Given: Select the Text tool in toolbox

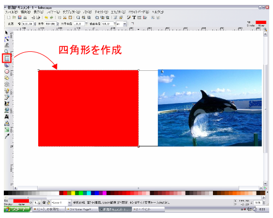Looking at the screenshot, I should point(7,117).
